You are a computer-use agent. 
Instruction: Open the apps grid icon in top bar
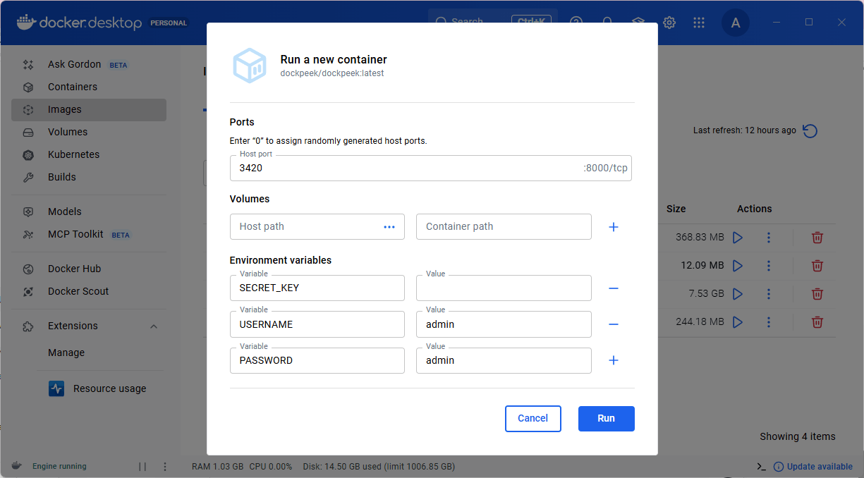699,22
